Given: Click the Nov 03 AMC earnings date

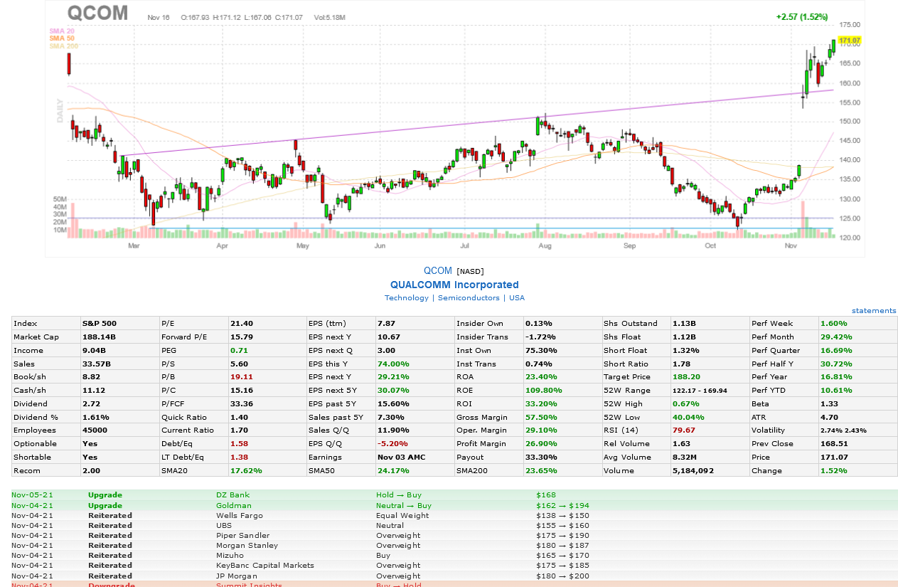Looking at the screenshot, I should point(402,457).
